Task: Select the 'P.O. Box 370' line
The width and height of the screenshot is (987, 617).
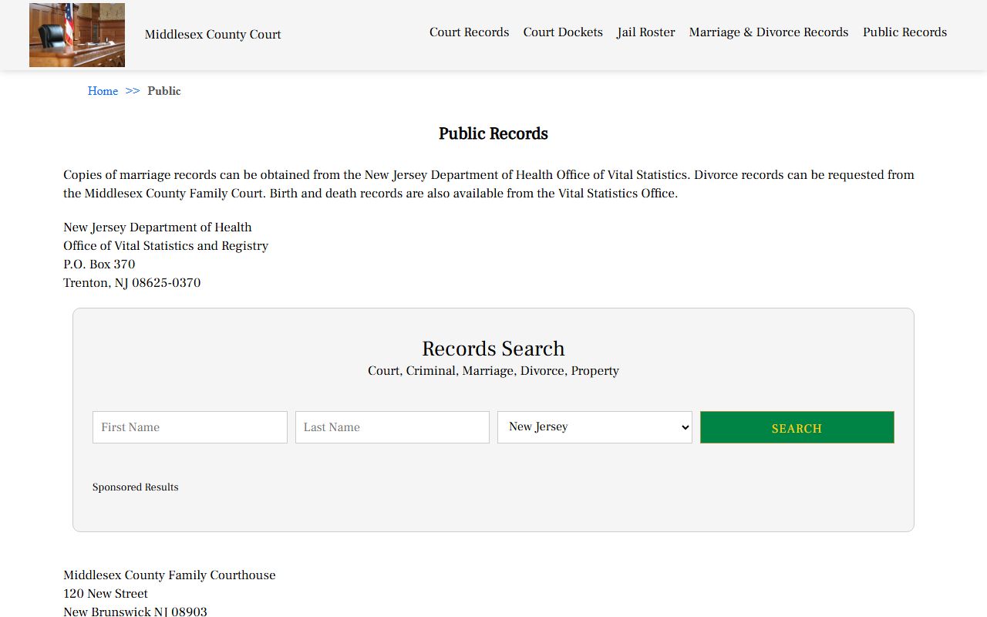Action: point(99,265)
